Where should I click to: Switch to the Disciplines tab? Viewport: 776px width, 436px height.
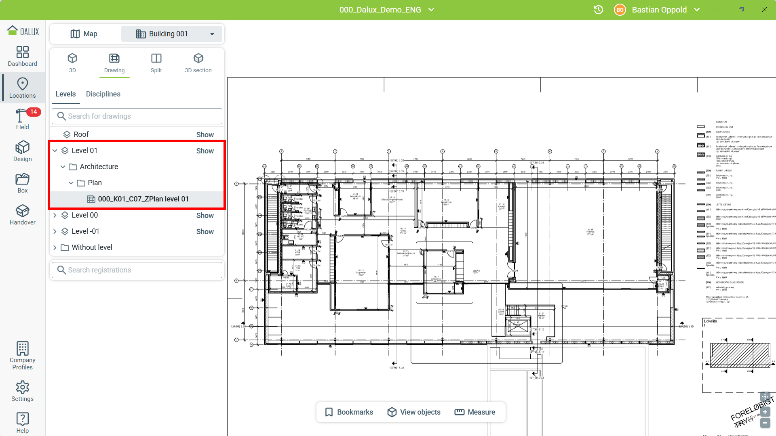(103, 94)
